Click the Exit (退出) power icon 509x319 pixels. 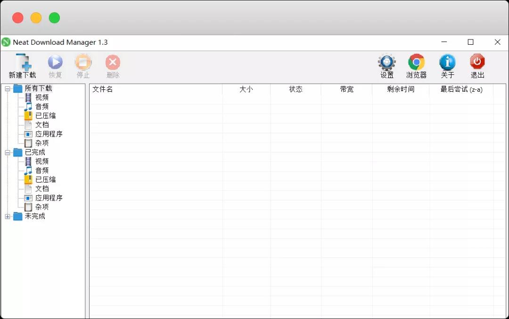pos(477,62)
